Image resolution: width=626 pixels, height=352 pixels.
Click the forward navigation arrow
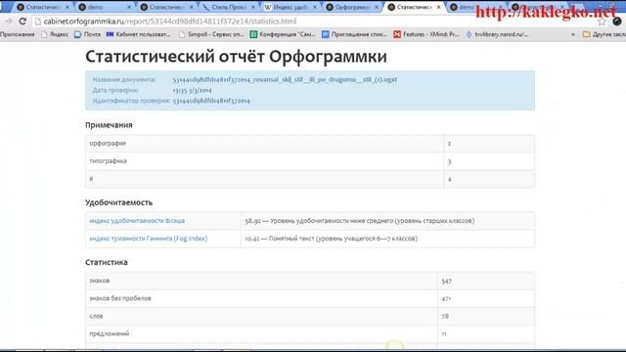(x=9, y=22)
